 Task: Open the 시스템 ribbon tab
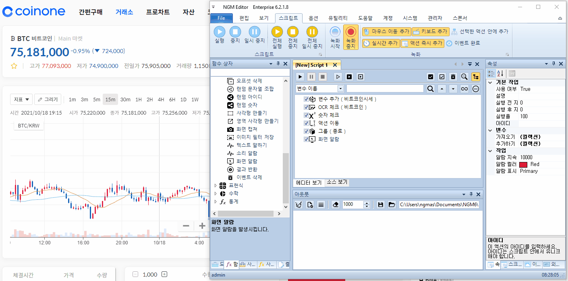[410, 18]
